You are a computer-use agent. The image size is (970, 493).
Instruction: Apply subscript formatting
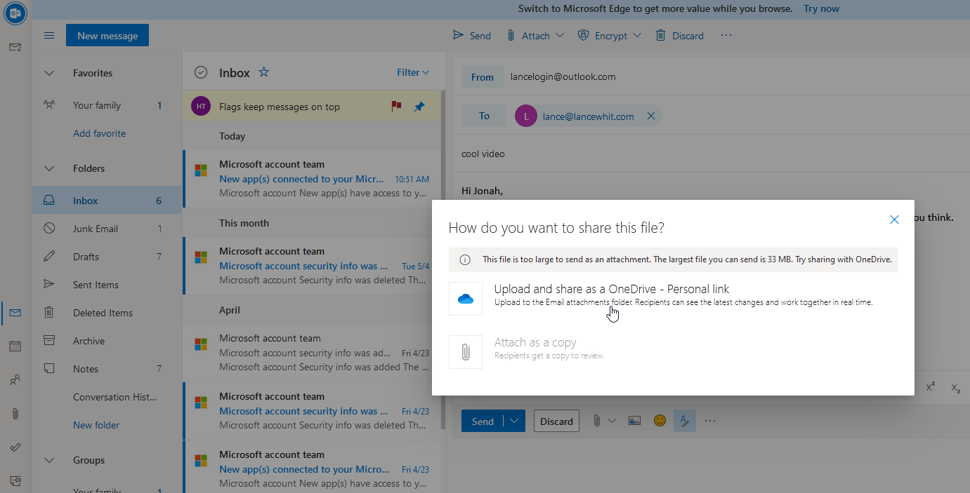[955, 387]
